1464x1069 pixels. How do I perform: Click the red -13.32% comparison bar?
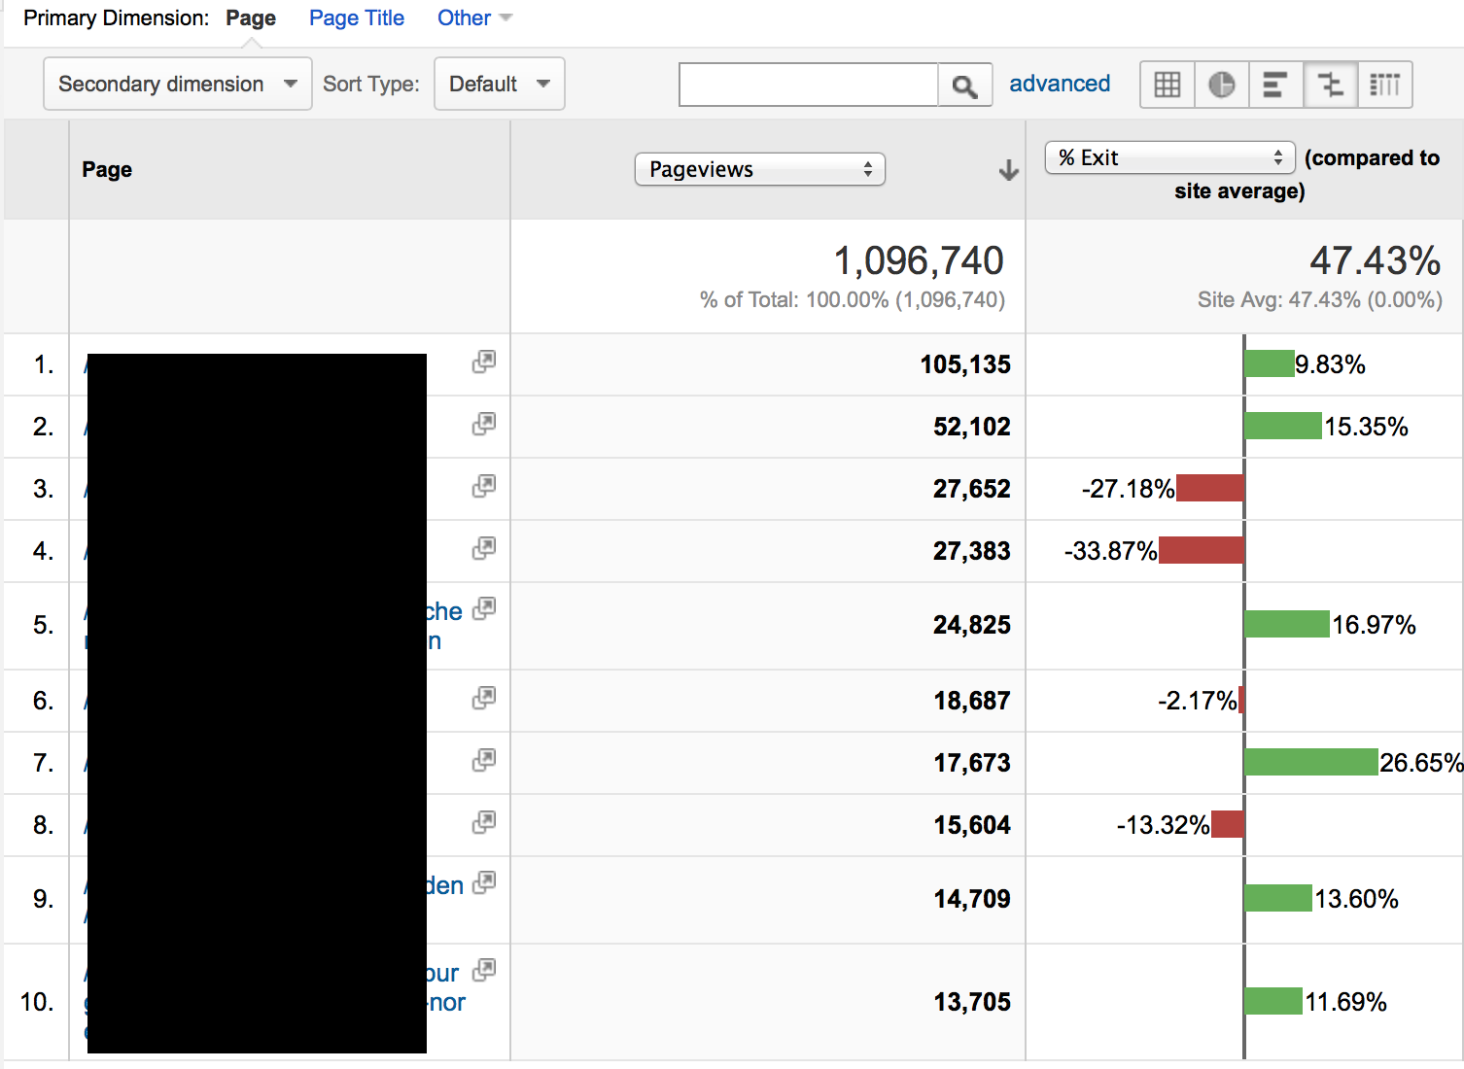(1227, 824)
